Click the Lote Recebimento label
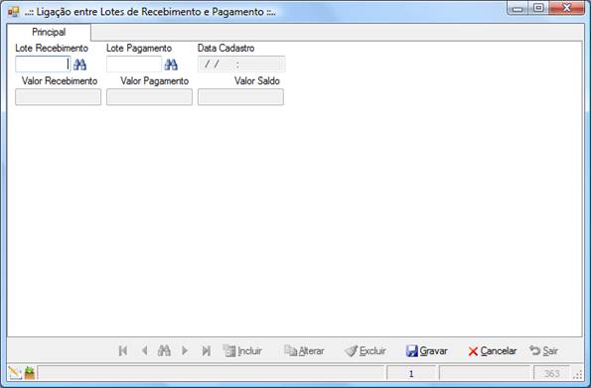 (52, 49)
